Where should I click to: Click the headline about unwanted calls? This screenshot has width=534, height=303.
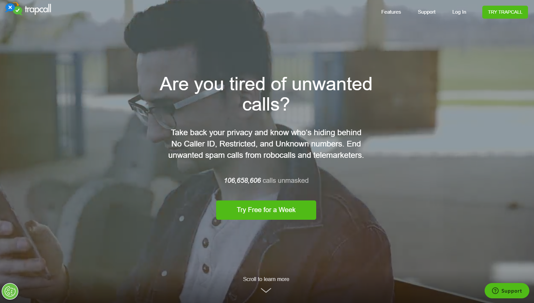pos(266,94)
